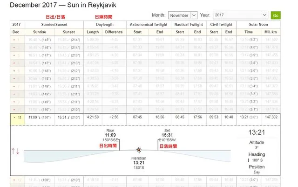
Task: Expand the row with solar noon altitude 3.5°
Action: [x=14, y=79]
